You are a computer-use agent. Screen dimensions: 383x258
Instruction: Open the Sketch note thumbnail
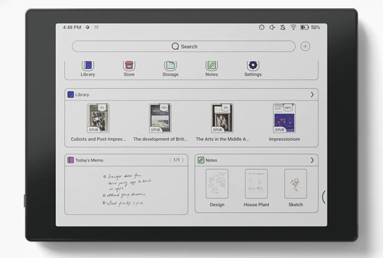[x=295, y=184]
